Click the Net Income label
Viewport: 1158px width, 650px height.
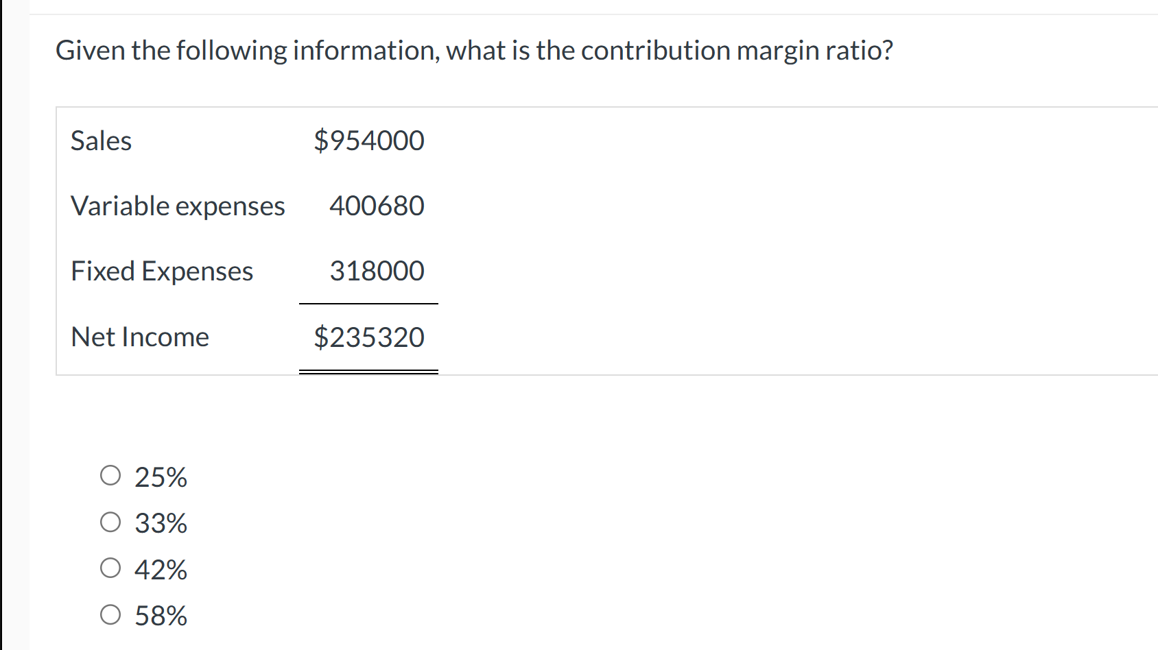point(139,336)
